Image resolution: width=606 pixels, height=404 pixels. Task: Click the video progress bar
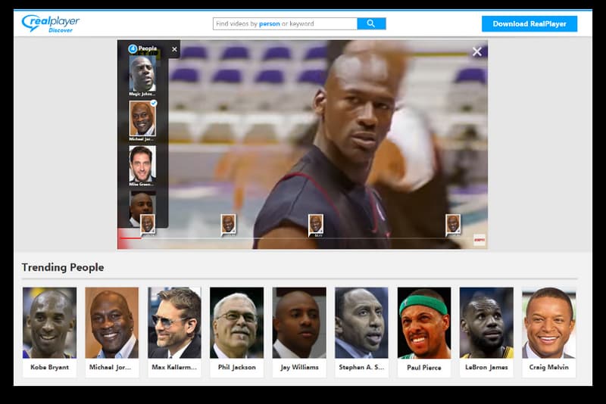pos(303,238)
